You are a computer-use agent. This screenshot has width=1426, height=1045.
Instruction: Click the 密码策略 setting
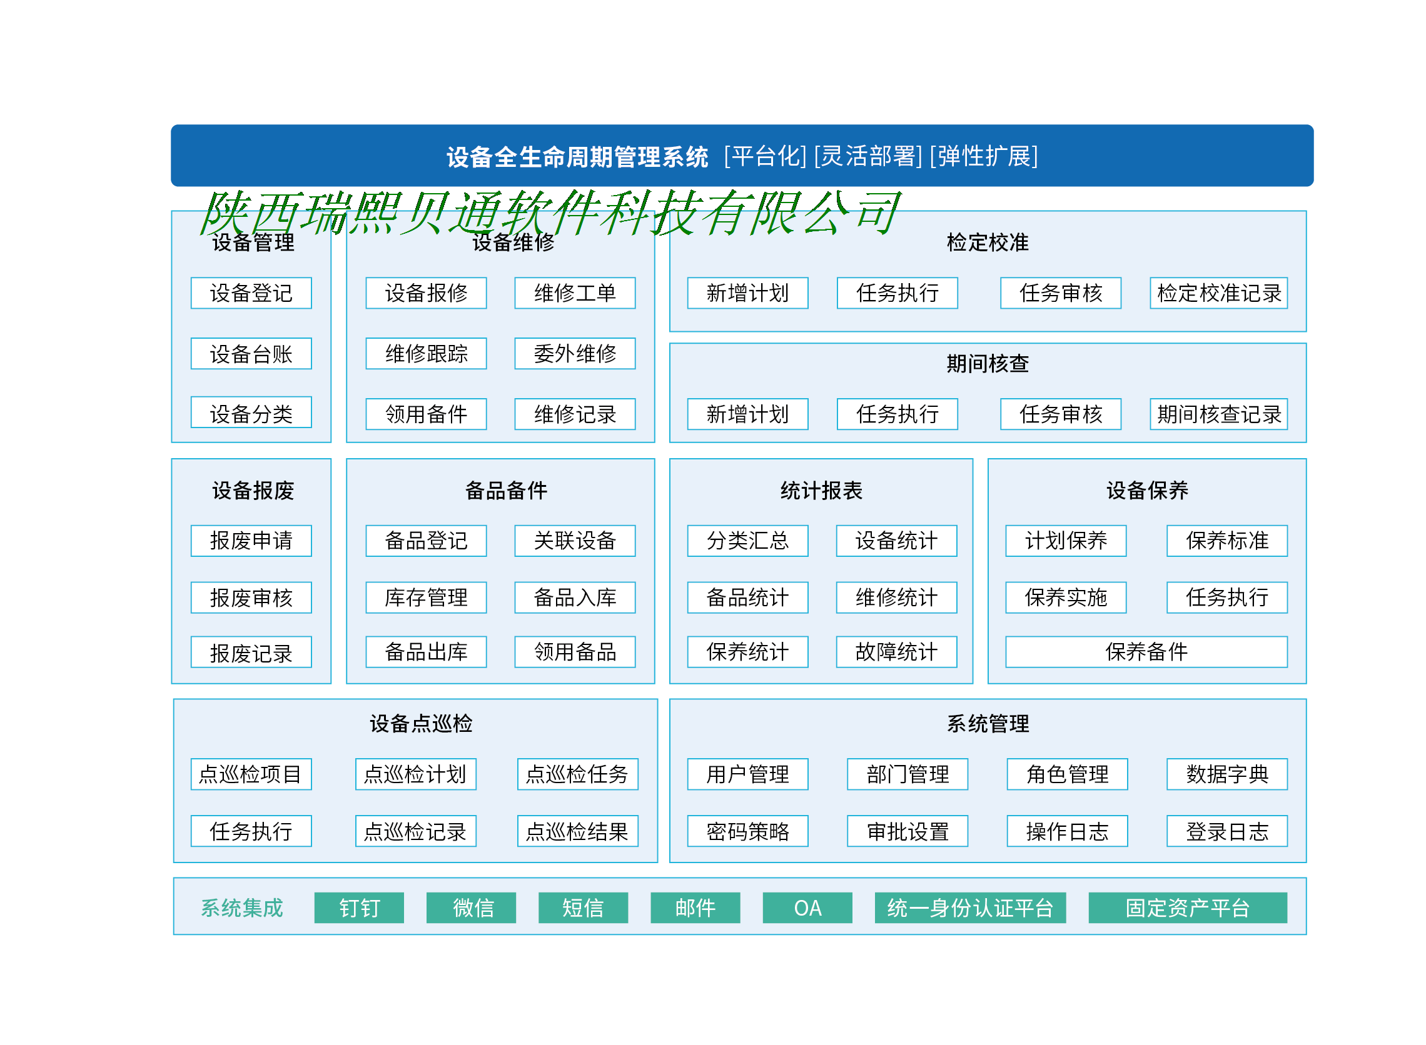coord(747,831)
